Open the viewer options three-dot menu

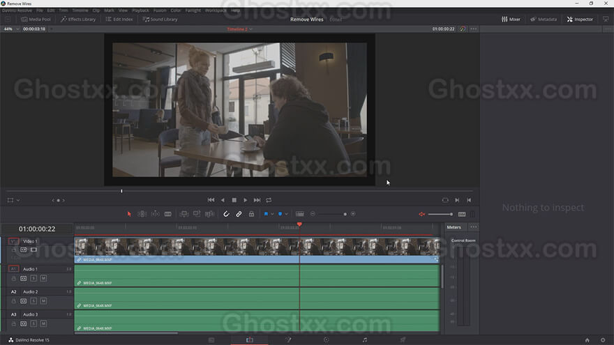(x=474, y=29)
